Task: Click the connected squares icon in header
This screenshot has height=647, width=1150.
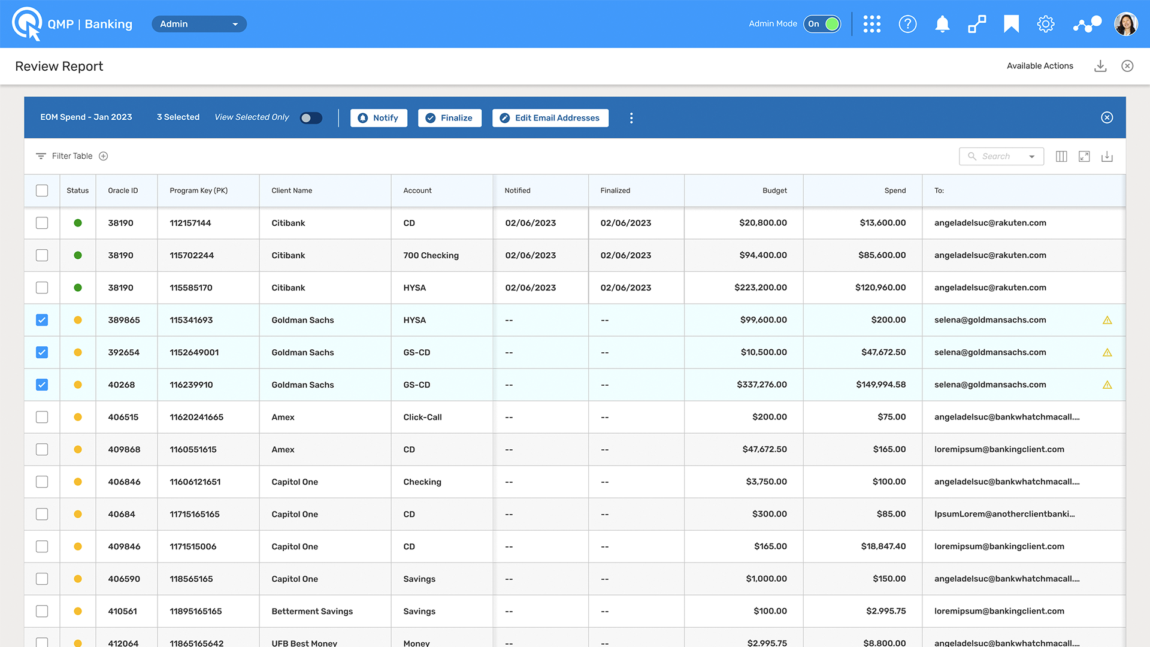Action: click(977, 24)
